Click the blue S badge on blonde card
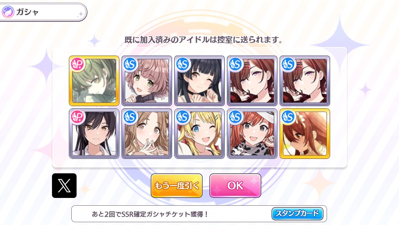The width and height of the screenshot is (399, 225). 183,117
